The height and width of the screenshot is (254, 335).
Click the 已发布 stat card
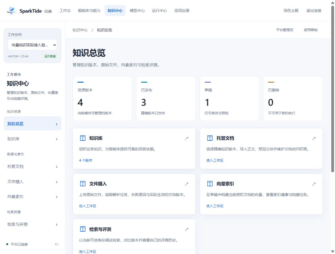166,98
